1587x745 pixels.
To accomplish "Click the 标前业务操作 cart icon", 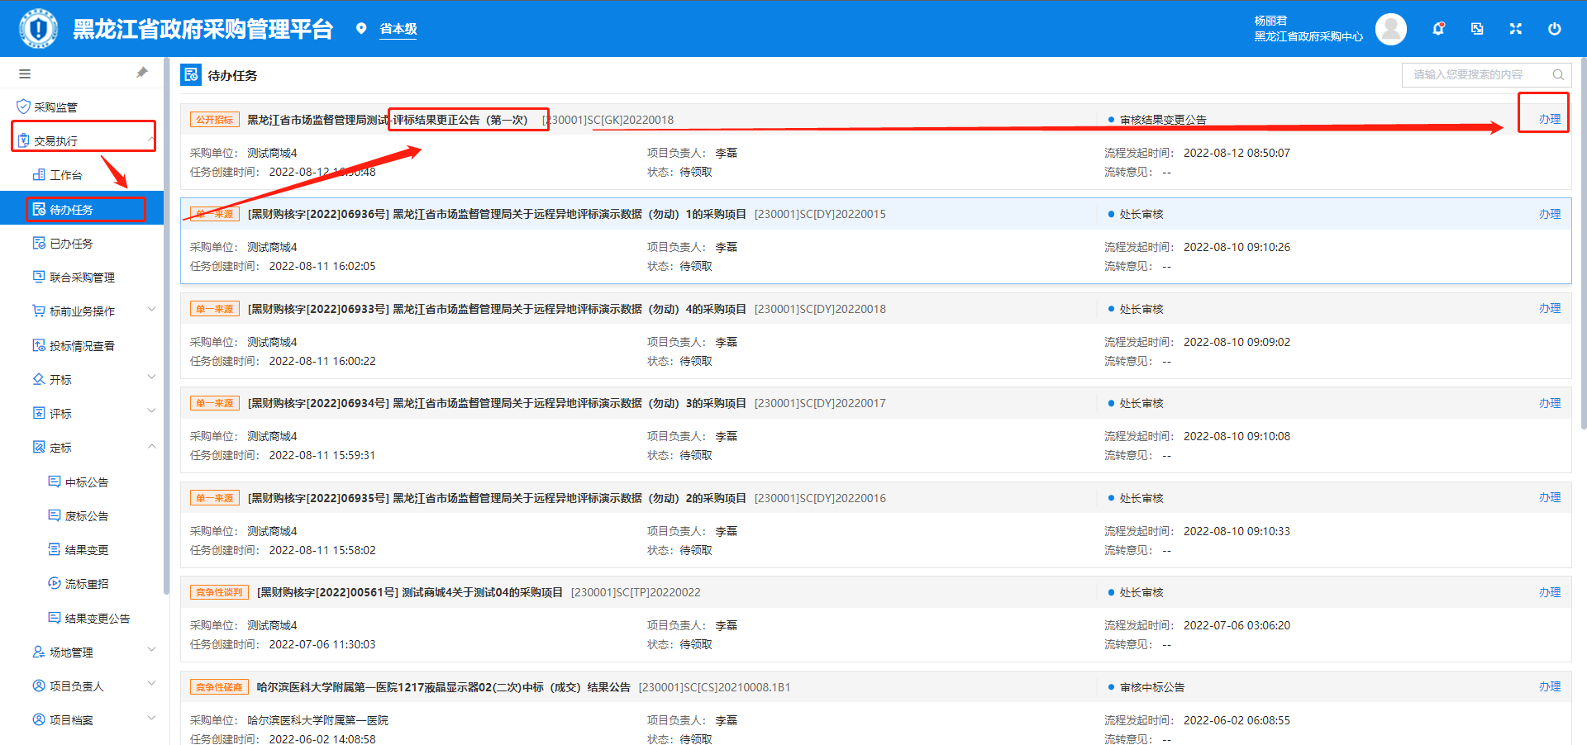I will 39,311.
